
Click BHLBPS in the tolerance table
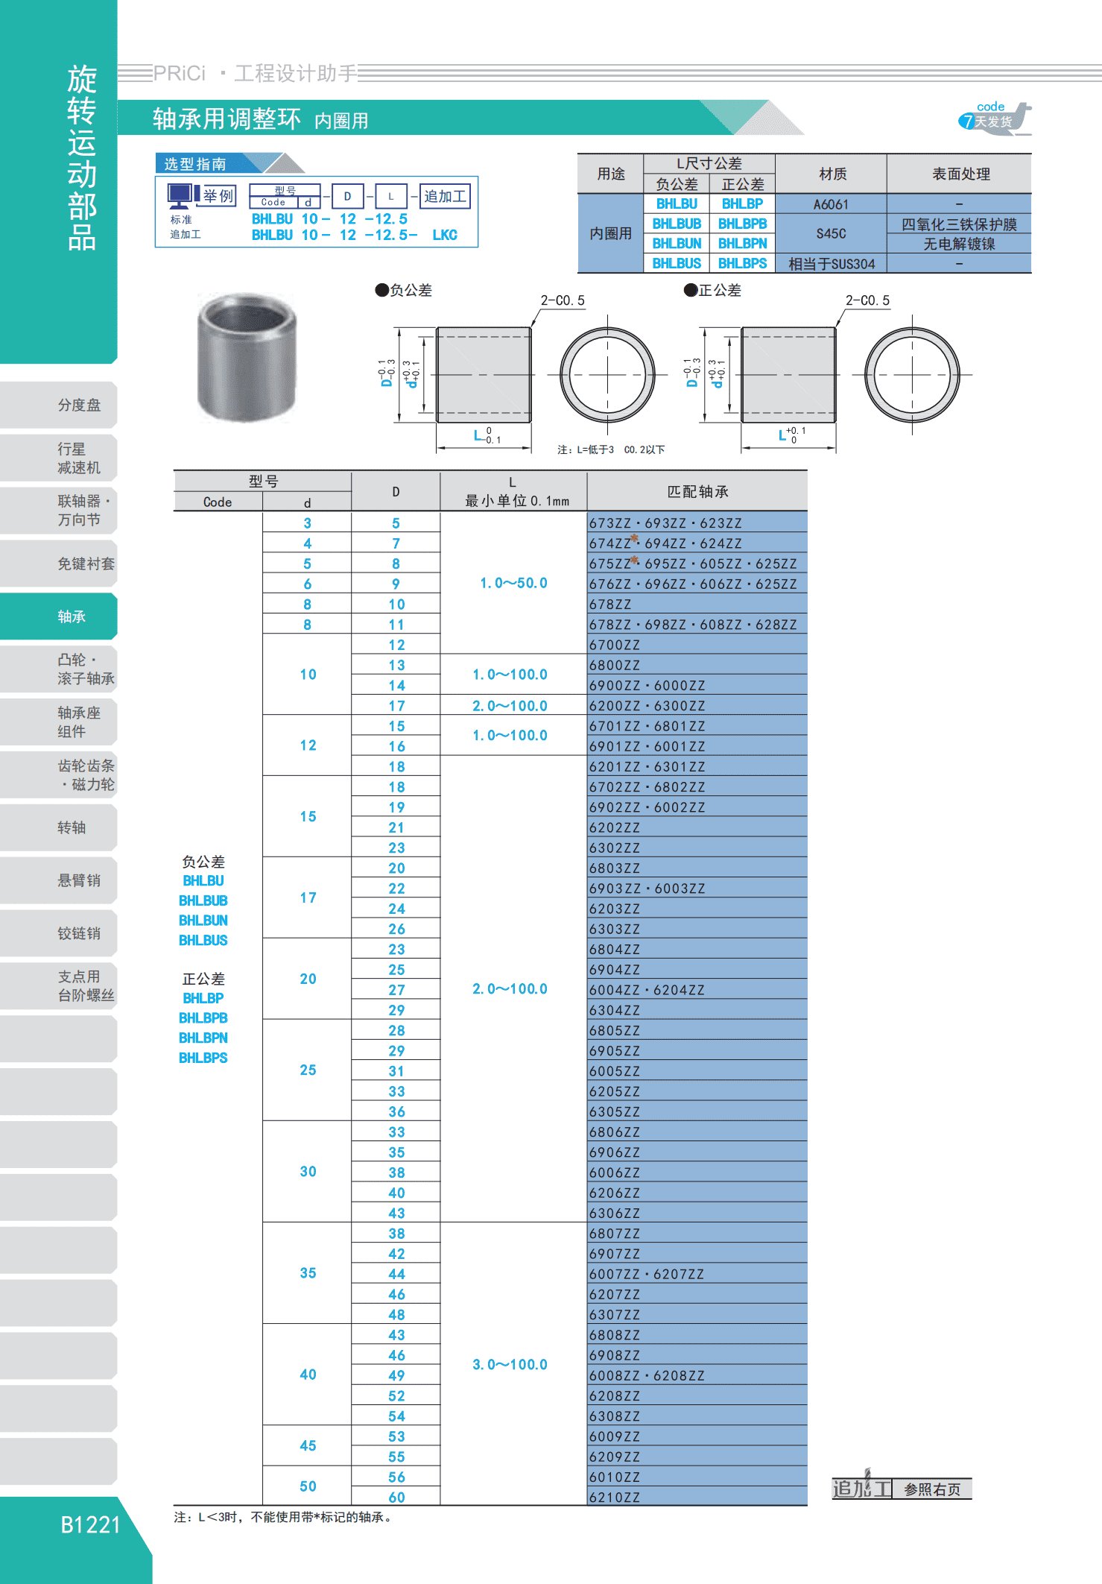(742, 263)
